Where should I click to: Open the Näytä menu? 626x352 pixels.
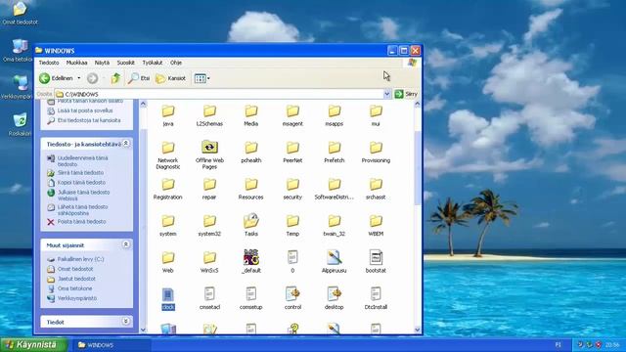coord(102,63)
